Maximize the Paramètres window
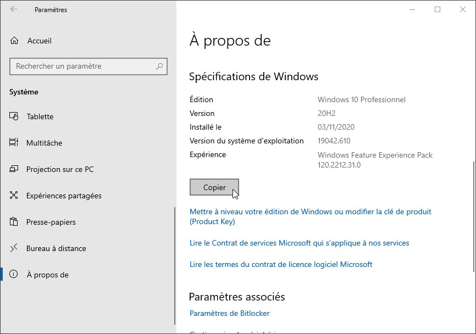The height and width of the screenshot is (334, 476). pos(438,9)
